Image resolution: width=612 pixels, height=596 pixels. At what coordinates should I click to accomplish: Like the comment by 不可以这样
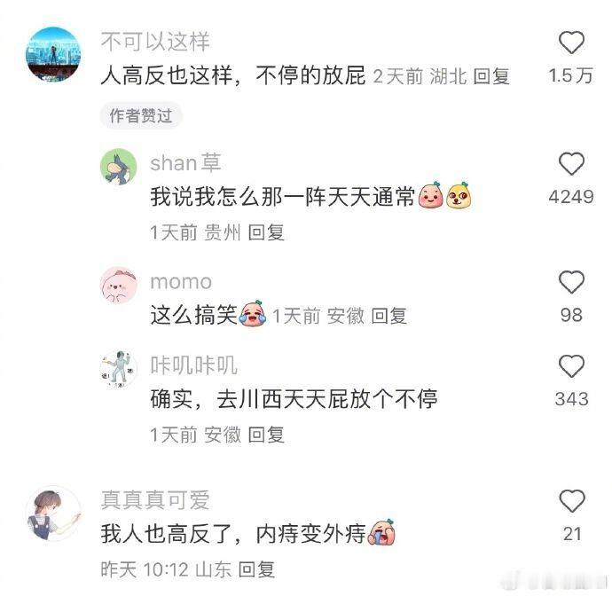571,43
